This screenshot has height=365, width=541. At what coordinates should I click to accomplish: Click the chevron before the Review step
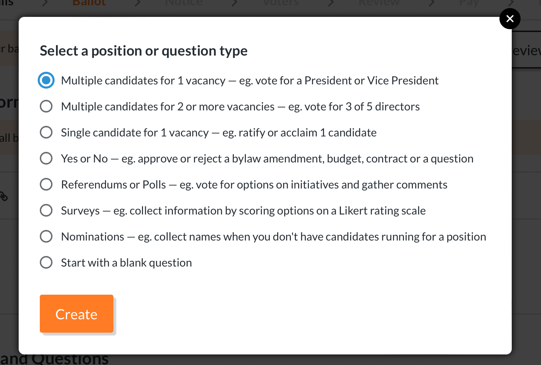[x=331, y=3]
